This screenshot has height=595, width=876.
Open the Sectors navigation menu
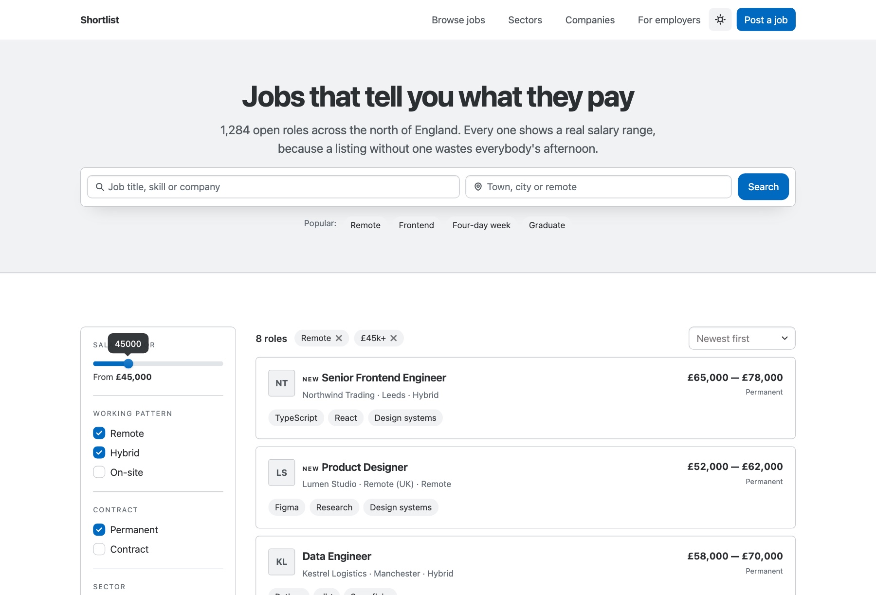(525, 20)
